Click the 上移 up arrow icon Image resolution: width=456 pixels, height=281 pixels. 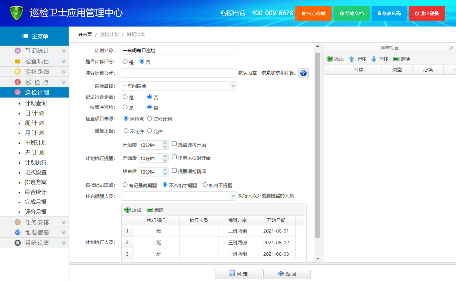(x=352, y=59)
